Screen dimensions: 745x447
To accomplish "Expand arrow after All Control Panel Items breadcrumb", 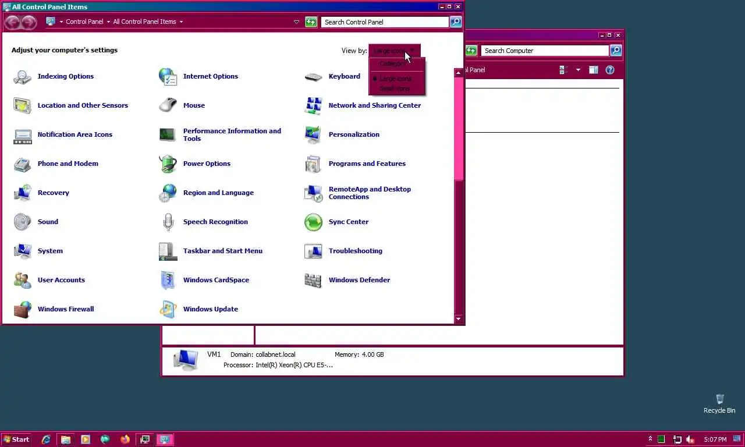I will click(x=181, y=22).
